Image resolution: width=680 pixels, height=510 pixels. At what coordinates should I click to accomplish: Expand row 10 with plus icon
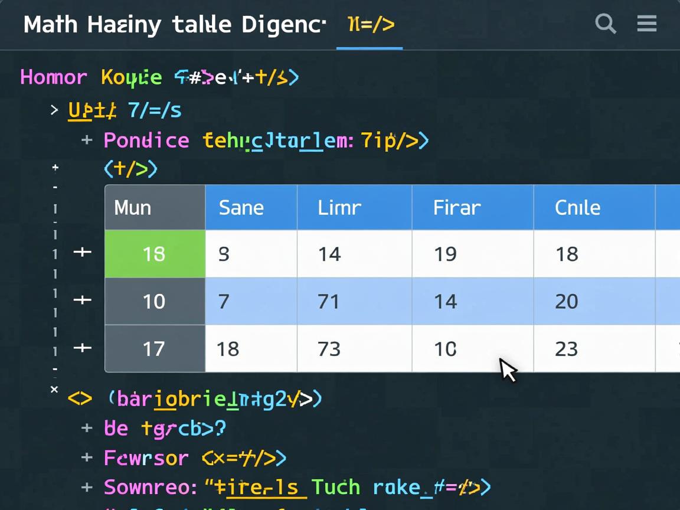pyautogui.click(x=82, y=300)
